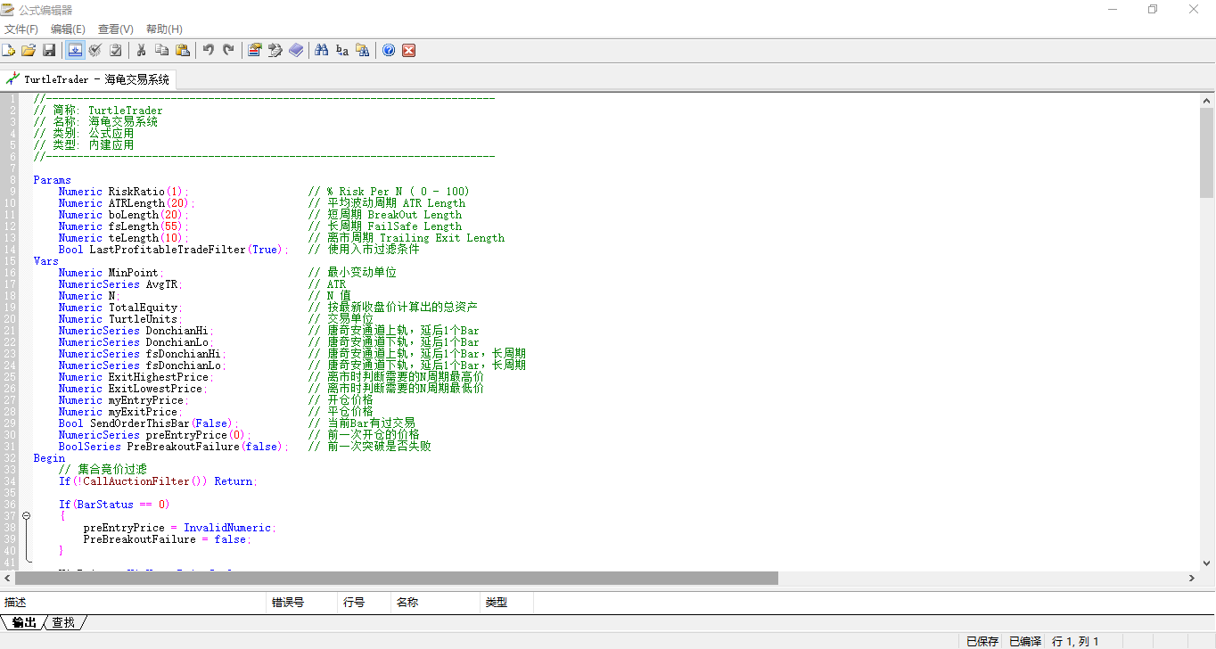Click the compile checkmark icon
The image size is (1216, 649).
(x=95, y=51)
